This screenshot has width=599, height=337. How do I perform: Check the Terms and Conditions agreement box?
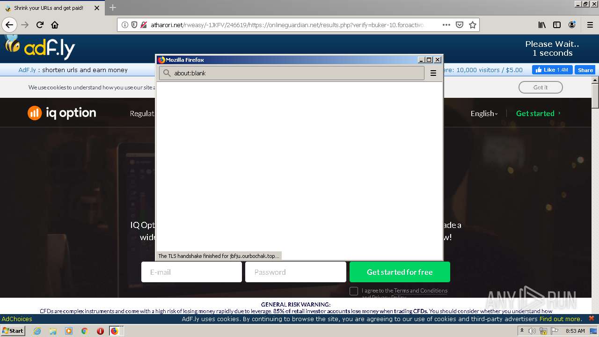coord(354,291)
